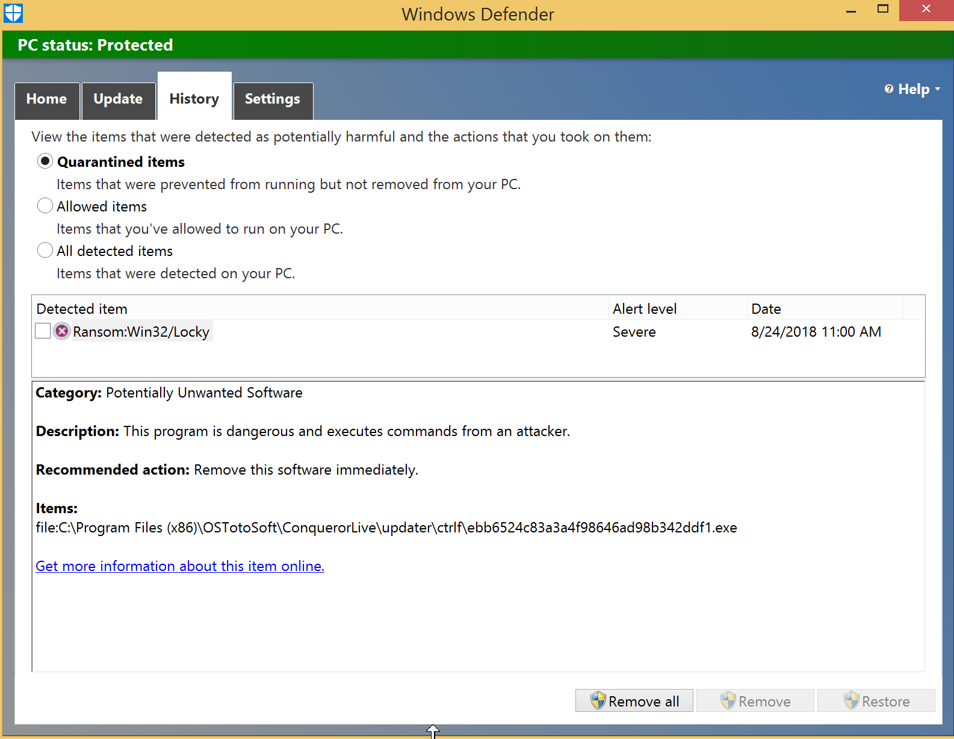Sort by the Detected item column header

[x=320, y=308]
